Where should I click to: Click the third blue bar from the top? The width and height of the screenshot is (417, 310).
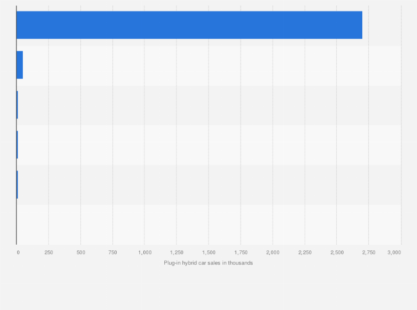click(17, 105)
